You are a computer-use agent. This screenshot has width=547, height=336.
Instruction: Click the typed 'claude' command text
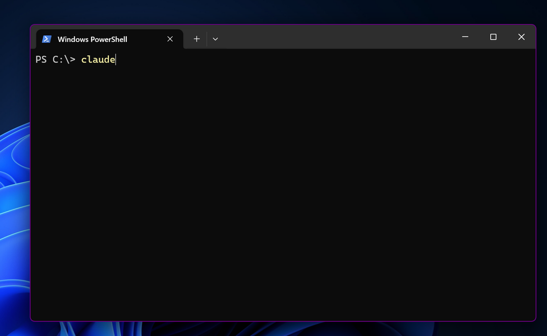pyautogui.click(x=98, y=60)
